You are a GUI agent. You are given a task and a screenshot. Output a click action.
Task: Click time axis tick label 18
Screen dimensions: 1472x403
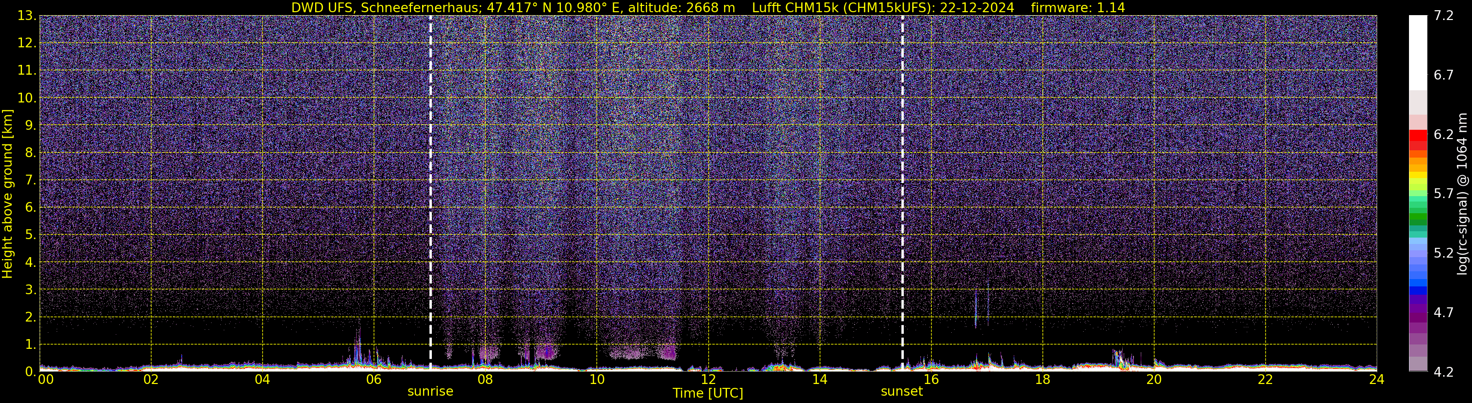coord(1042,380)
